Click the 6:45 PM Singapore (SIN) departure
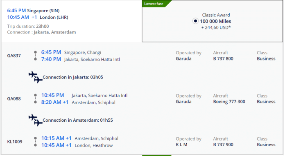This screenshot has width=285, height=156. [x=33, y=11]
